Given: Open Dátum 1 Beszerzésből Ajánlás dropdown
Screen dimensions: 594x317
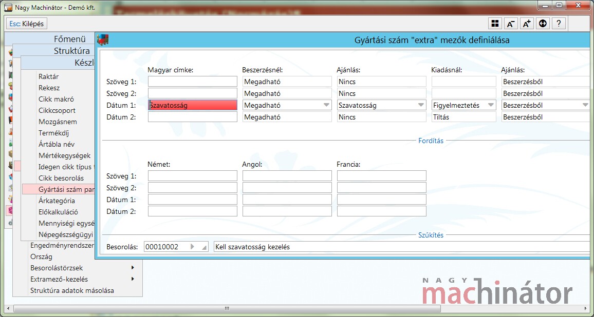Looking at the screenshot, I should [x=586, y=105].
